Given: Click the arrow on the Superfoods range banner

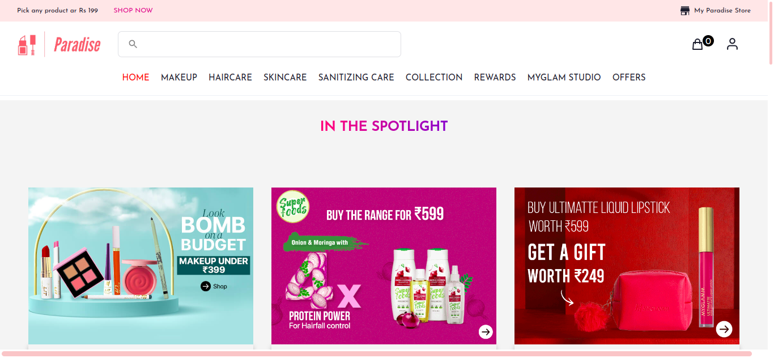Looking at the screenshot, I should (486, 332).
